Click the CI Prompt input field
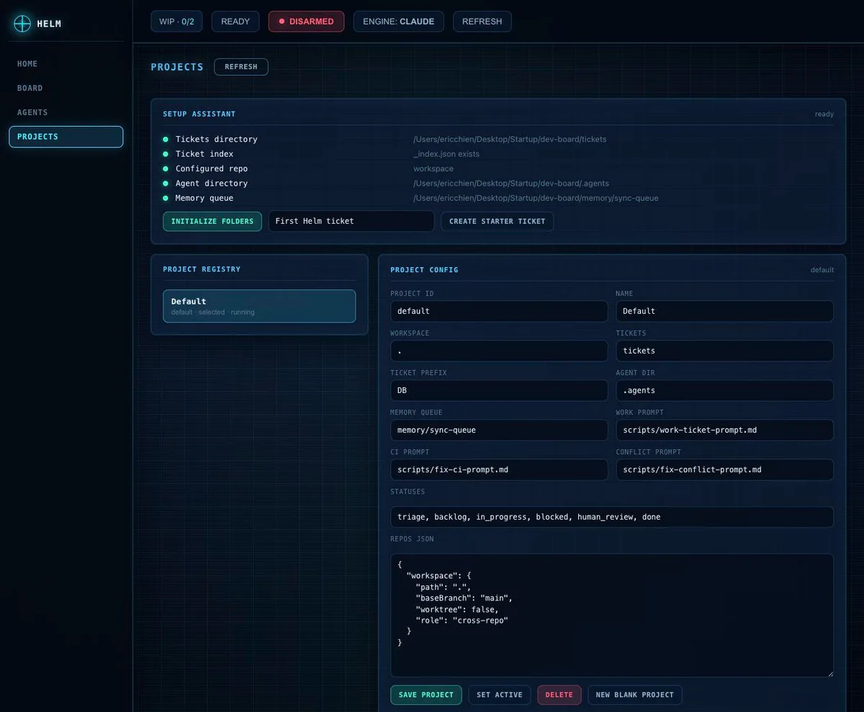Screen dimensions: 864x712 click(499, 469)
